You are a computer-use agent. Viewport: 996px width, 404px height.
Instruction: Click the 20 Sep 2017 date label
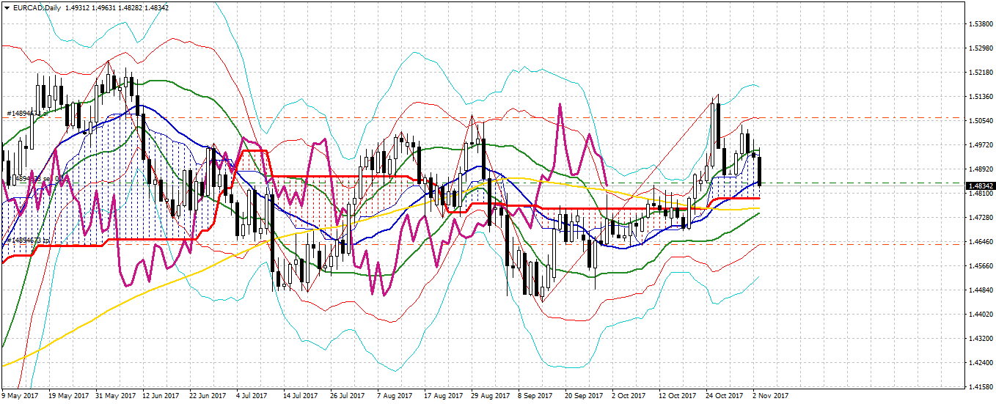pyautogui.click(x=583, y=396)
